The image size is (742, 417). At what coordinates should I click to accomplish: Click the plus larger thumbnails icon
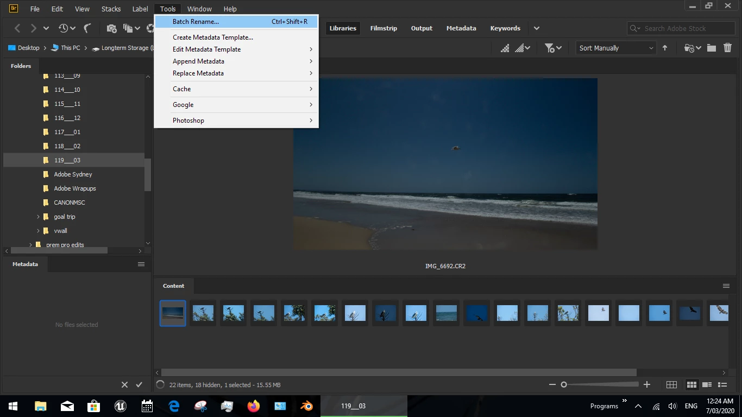pos(647,384)
